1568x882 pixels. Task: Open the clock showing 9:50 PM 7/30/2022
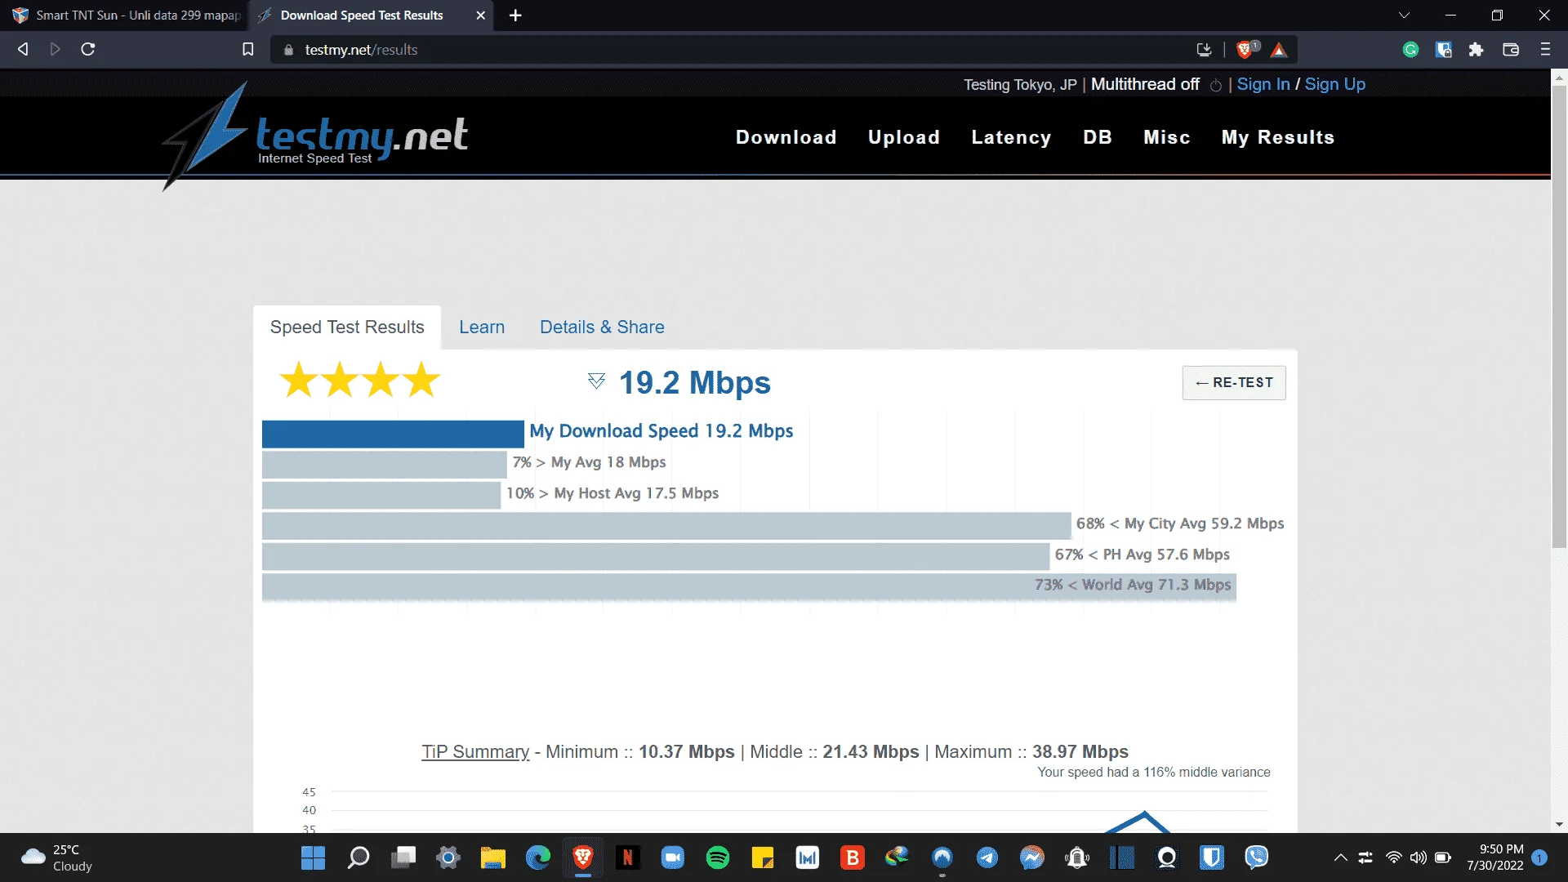click(x=1495, y=857)
